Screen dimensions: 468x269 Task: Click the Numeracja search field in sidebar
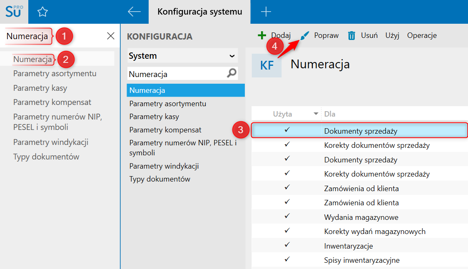click(27, 36)
